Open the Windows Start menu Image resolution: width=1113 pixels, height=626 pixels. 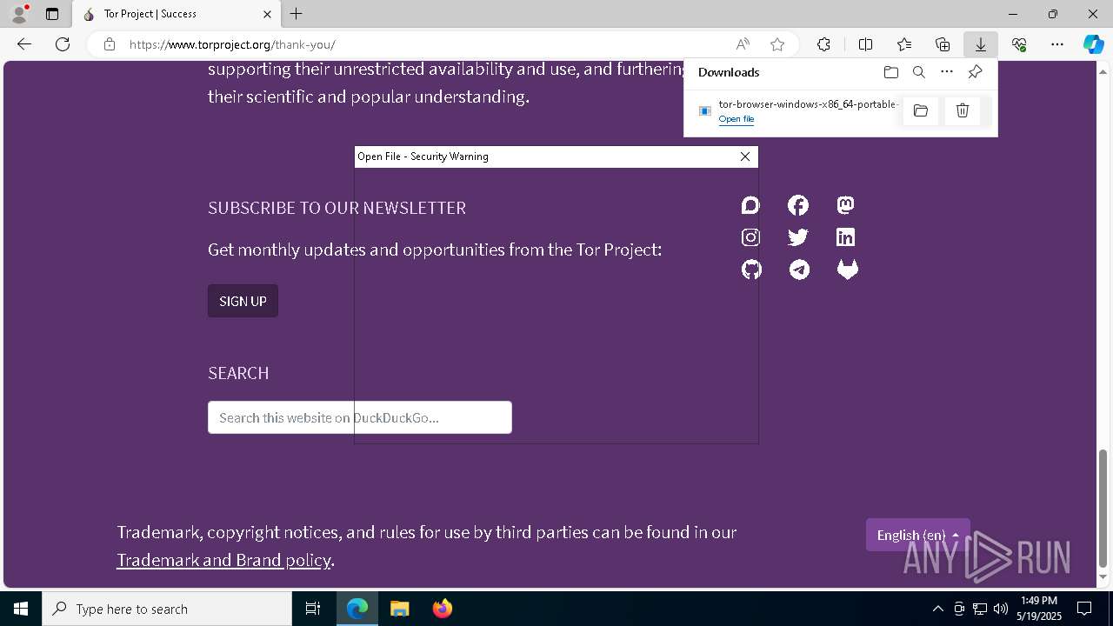(x=21, y=609)
